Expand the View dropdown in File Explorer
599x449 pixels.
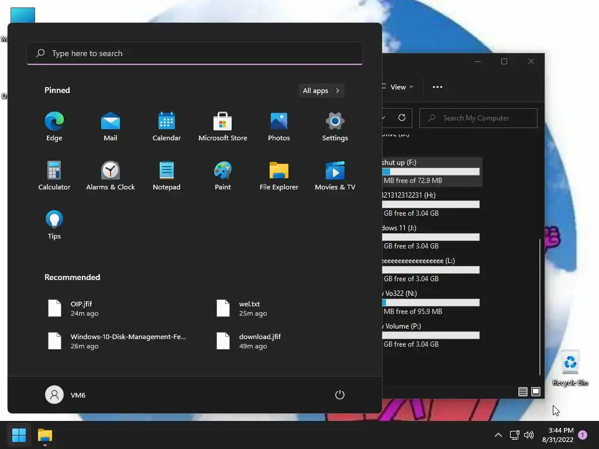point(398,87)
